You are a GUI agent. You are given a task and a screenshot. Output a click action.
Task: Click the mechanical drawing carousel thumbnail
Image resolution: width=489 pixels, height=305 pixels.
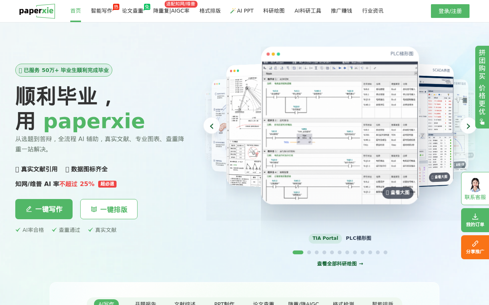click(244, 126)
